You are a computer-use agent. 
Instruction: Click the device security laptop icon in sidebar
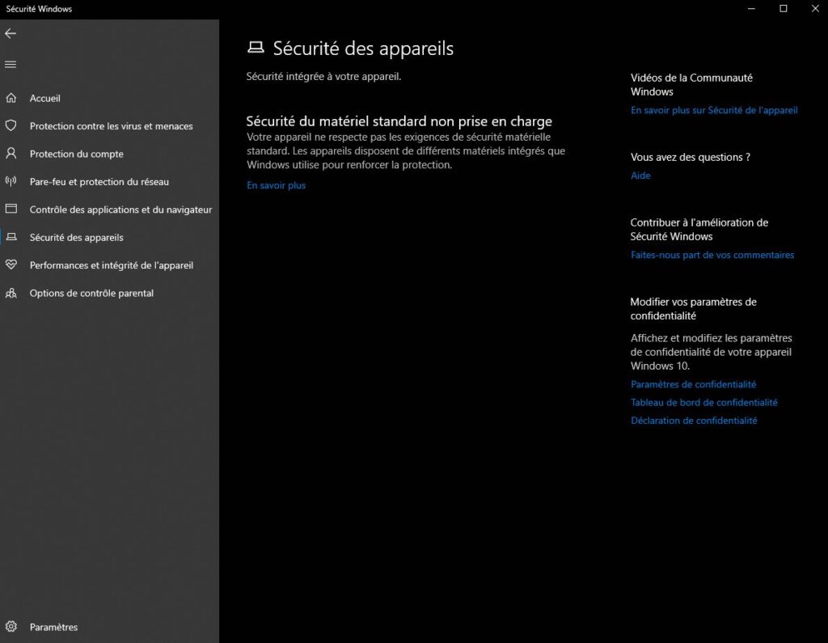point(11,237)
